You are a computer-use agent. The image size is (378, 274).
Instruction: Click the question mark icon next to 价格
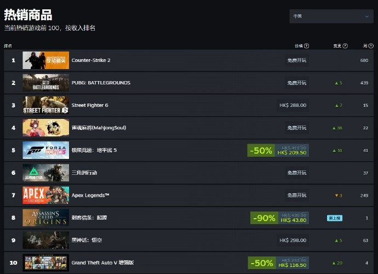[306, 46]
